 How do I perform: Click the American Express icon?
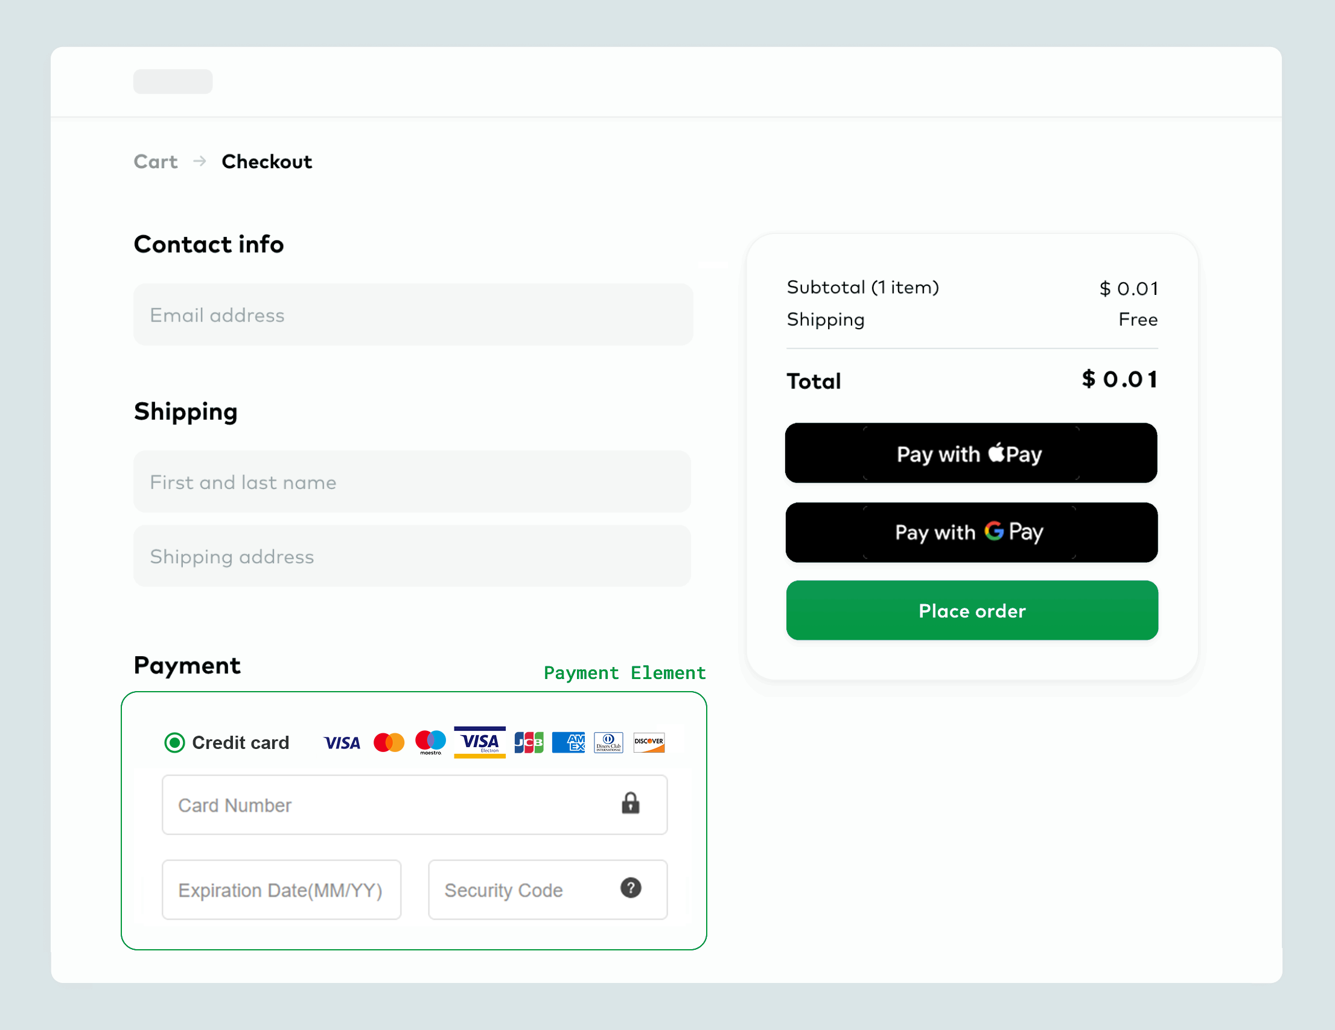pyautogui.click(x=569, y=743)
